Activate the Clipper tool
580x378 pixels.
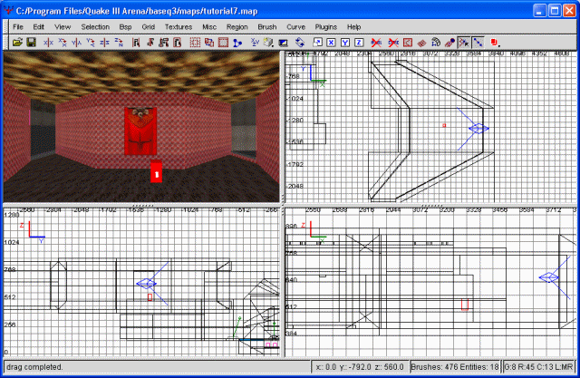pos(237,43)
